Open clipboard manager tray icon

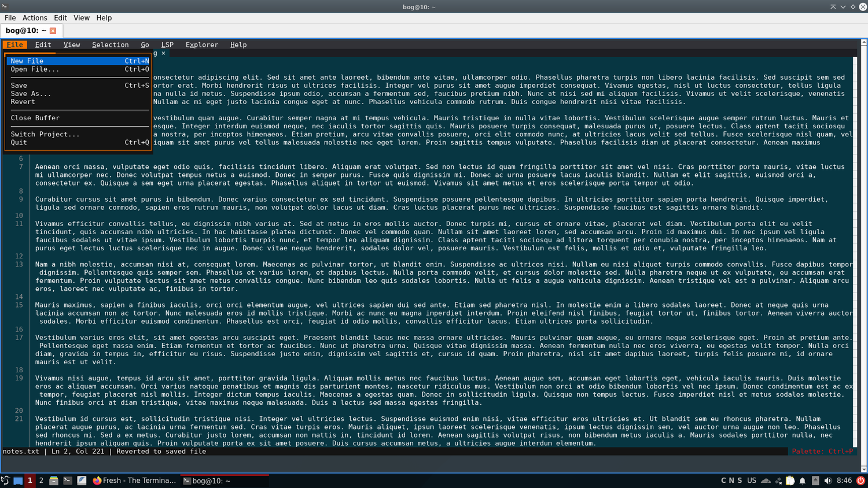tap(790, 480)
